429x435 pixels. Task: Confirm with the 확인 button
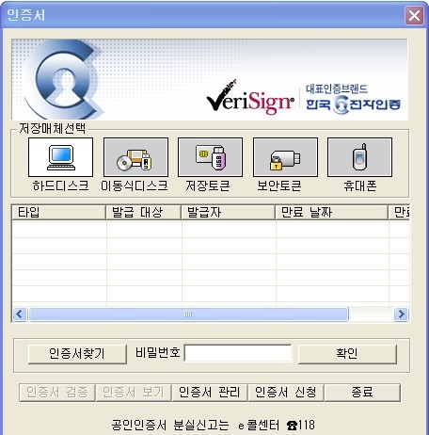347,354
